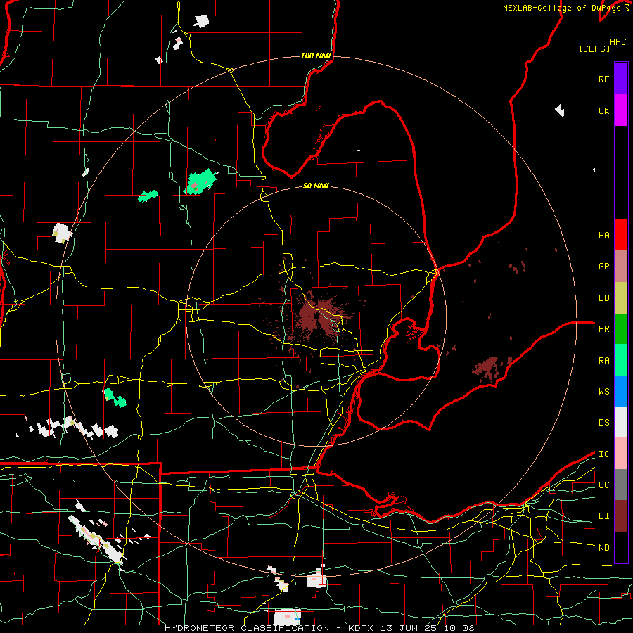633x633 pixels.
Task: Click the 50 NMI range ring label
Action: point(316,186)
